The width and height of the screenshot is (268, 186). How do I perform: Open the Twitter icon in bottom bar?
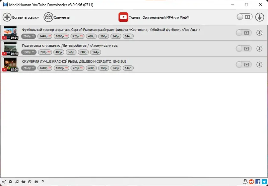click(264, 182)
